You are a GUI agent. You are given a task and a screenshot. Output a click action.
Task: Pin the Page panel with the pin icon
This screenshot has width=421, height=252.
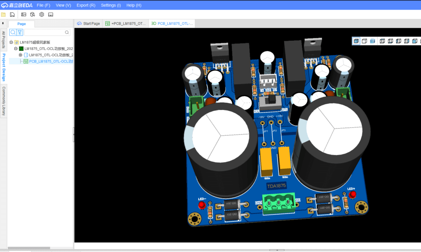pos(3,24)
